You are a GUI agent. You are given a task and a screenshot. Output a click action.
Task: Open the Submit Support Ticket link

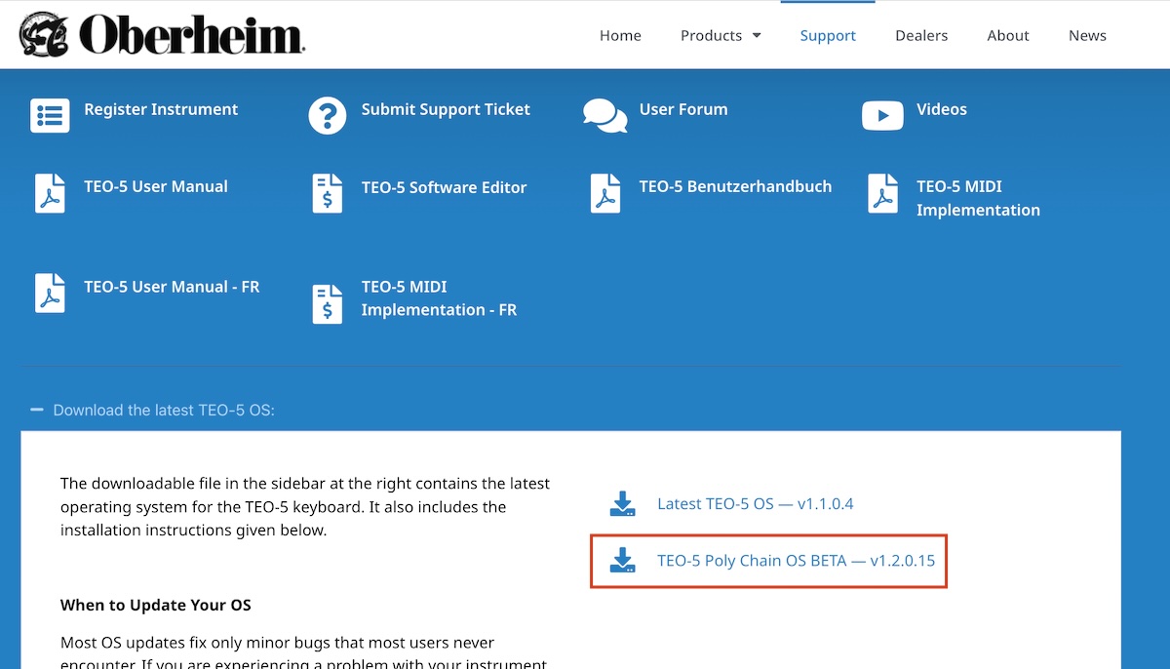446,109
